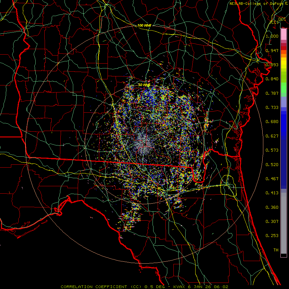289x289 pixels.
Task: Click the TH label beside the legend
Action: point(276,250)
